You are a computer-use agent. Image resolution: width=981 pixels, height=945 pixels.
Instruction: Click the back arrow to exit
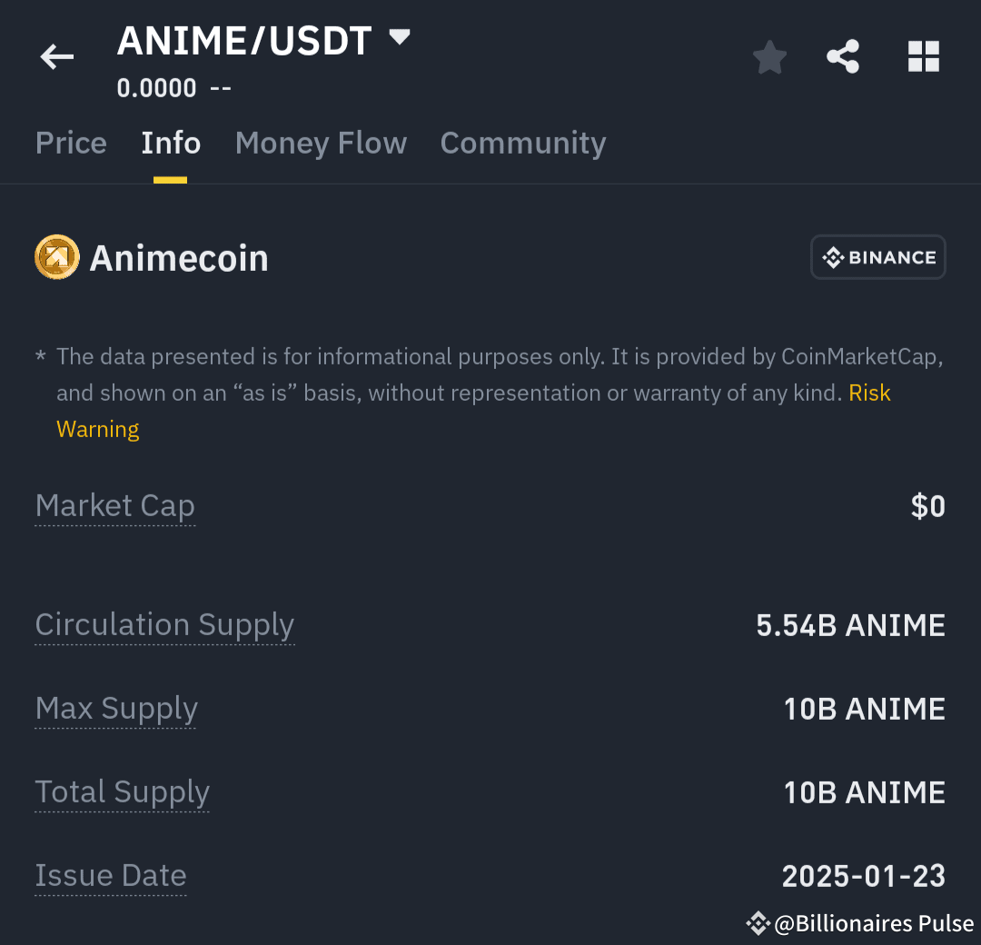(56, 56)
